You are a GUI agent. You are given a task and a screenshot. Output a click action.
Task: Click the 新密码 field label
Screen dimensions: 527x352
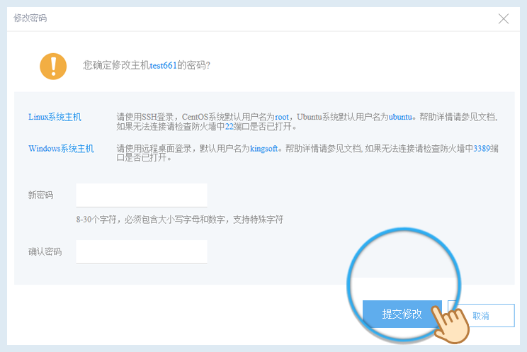tap(40, 195)
